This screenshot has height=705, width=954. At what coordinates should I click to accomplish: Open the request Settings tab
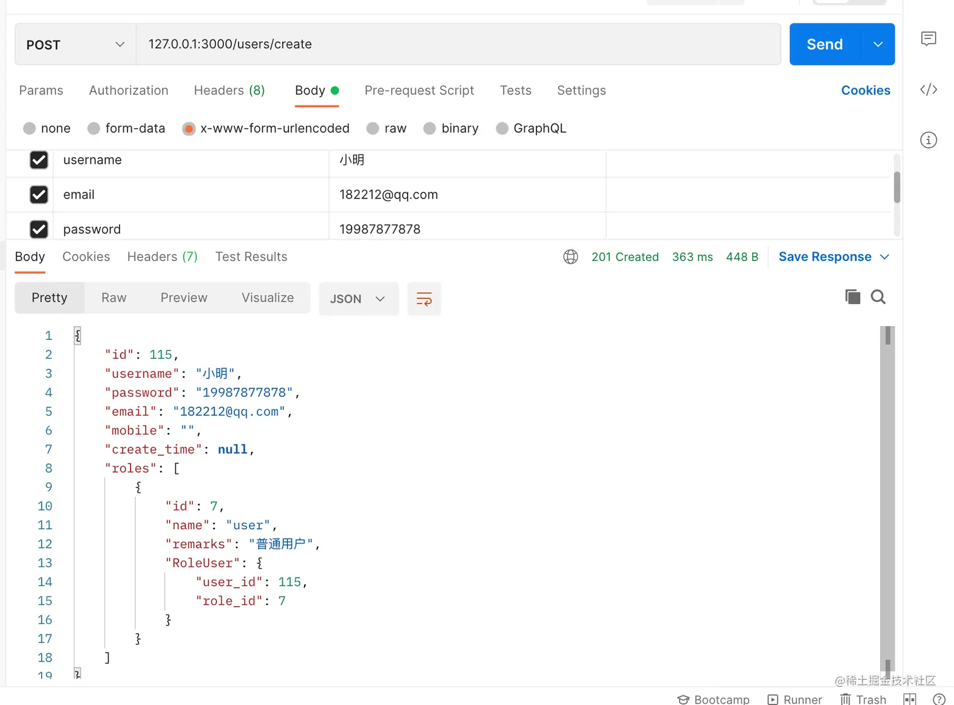click(582, 90)
